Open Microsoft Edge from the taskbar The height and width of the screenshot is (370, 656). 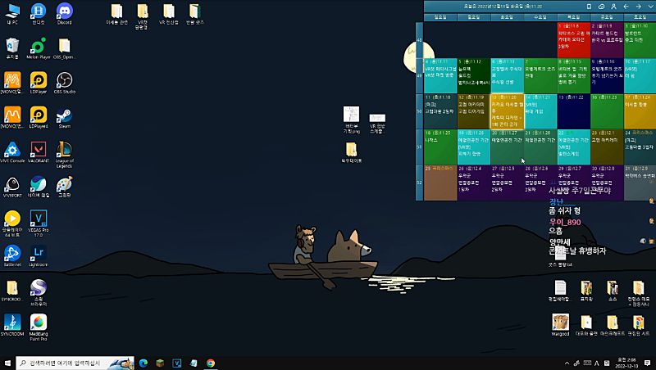click(142, 363)
